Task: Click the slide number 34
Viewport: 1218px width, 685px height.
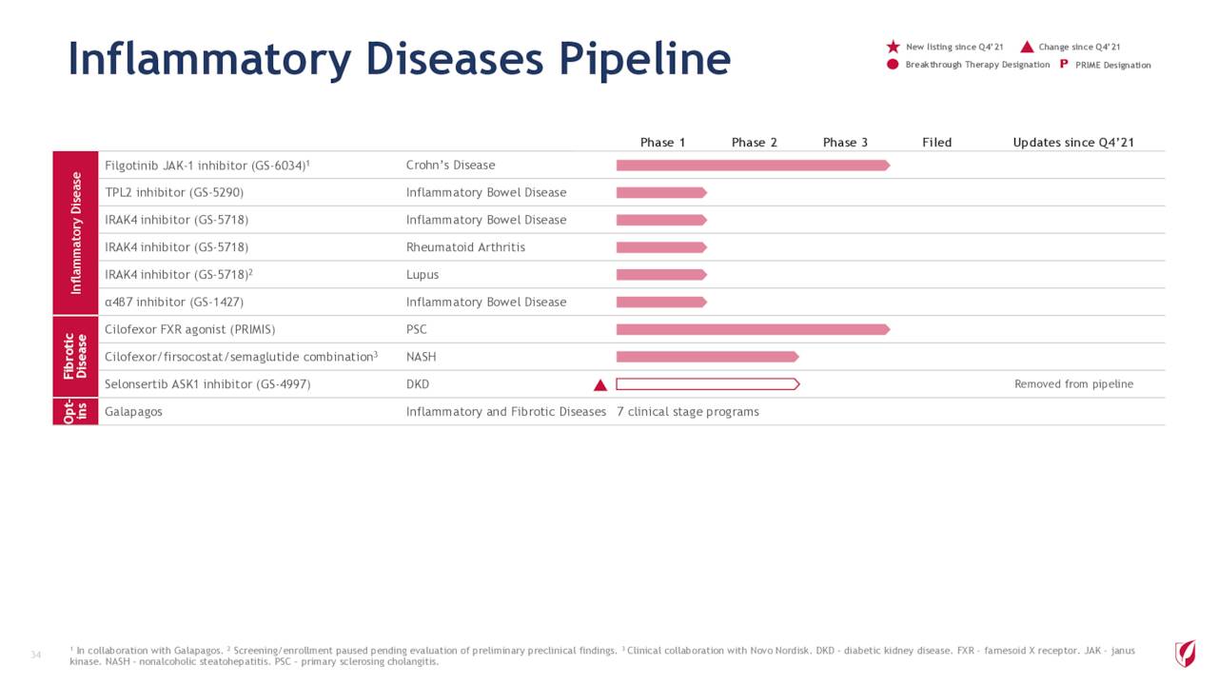Action: [36, 655]
